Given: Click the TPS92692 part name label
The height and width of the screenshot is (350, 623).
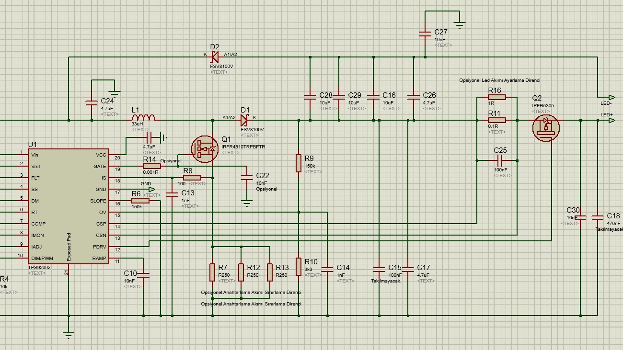Looking at the screenshot, I should tap(39, 268).
